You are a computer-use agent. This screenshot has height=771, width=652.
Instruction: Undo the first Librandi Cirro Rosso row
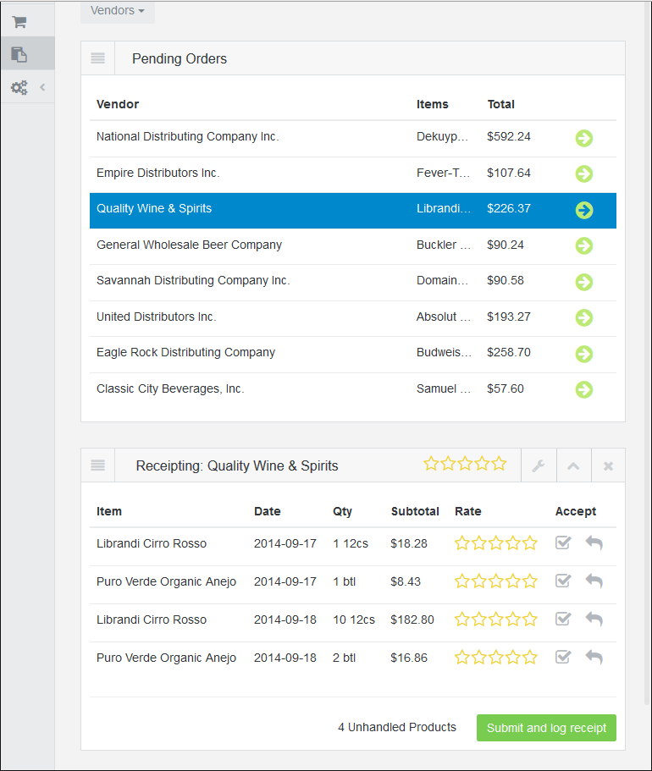click(x=594, y=543)
